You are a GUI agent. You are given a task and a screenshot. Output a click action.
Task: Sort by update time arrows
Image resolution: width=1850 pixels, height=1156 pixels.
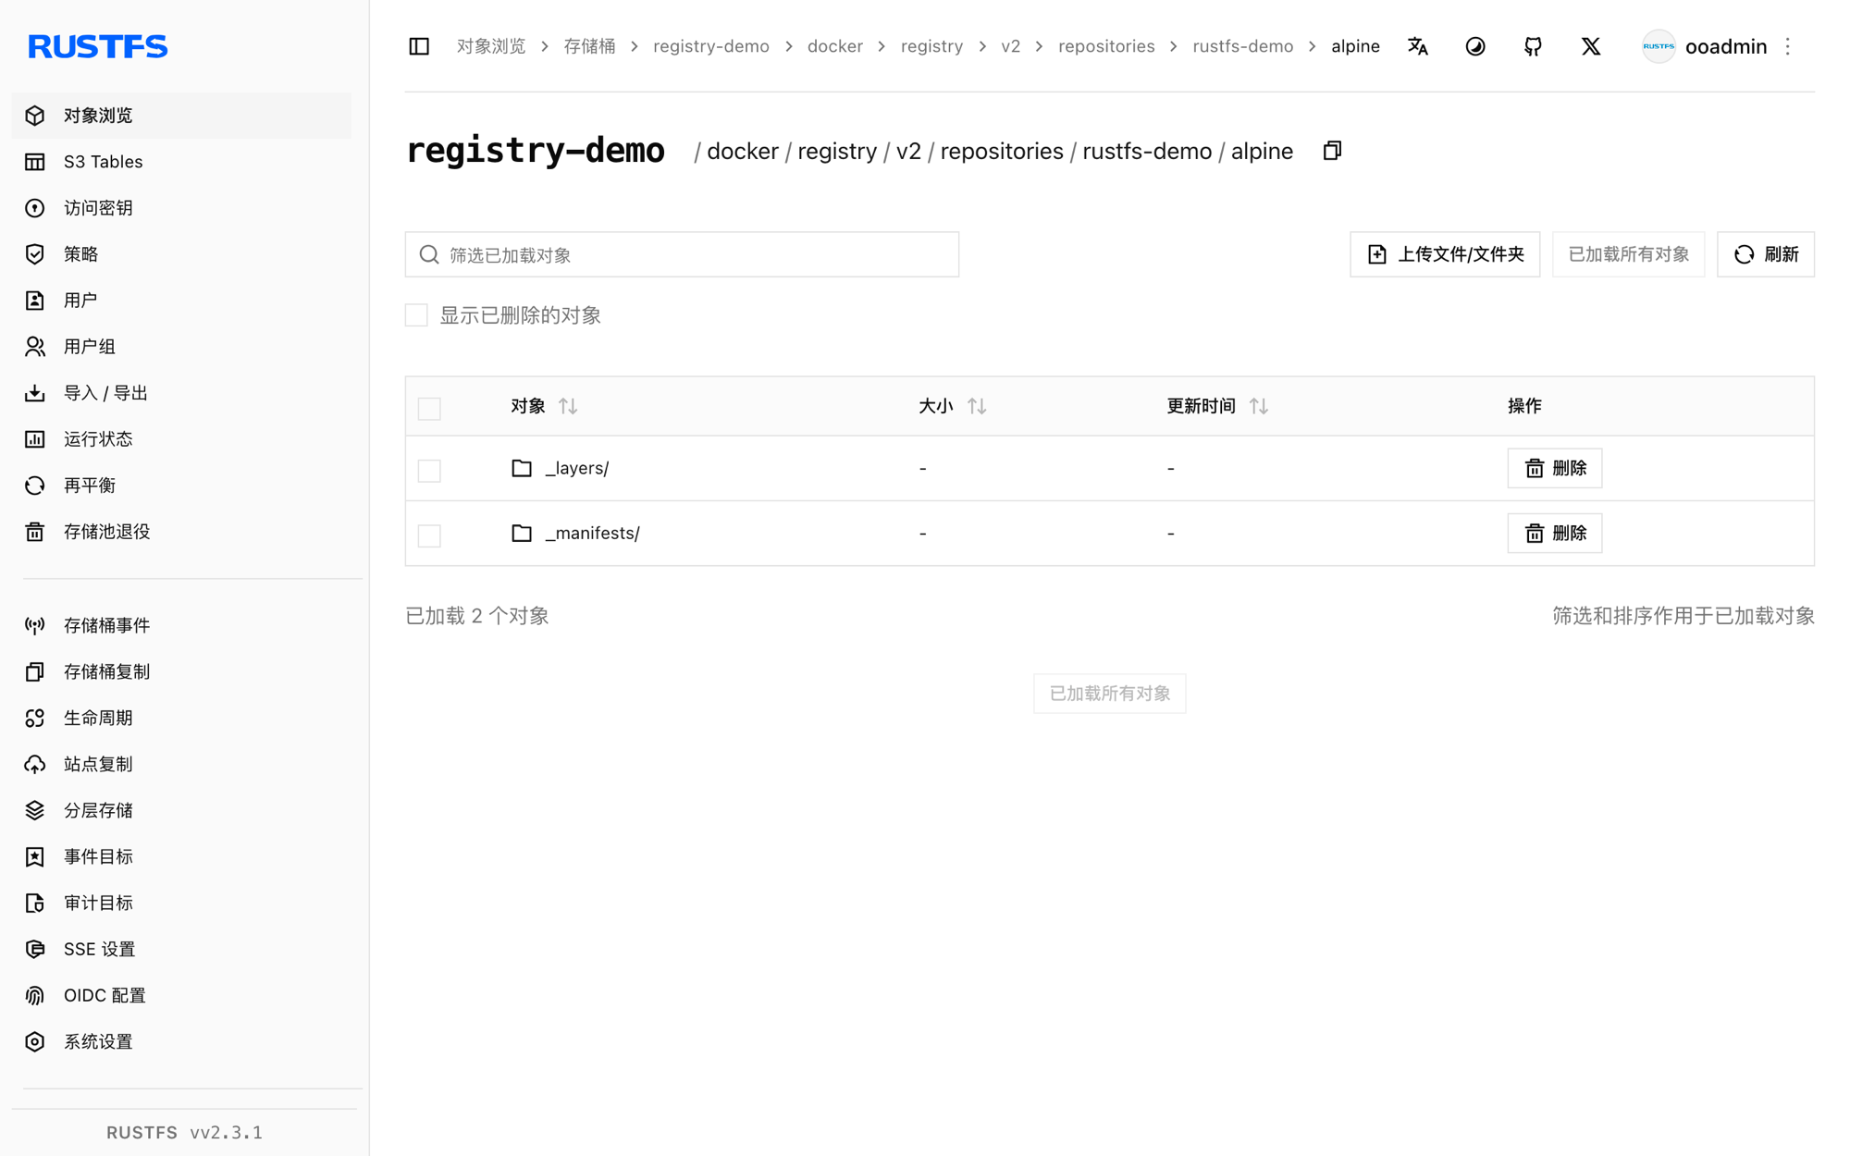point(1259,406)
